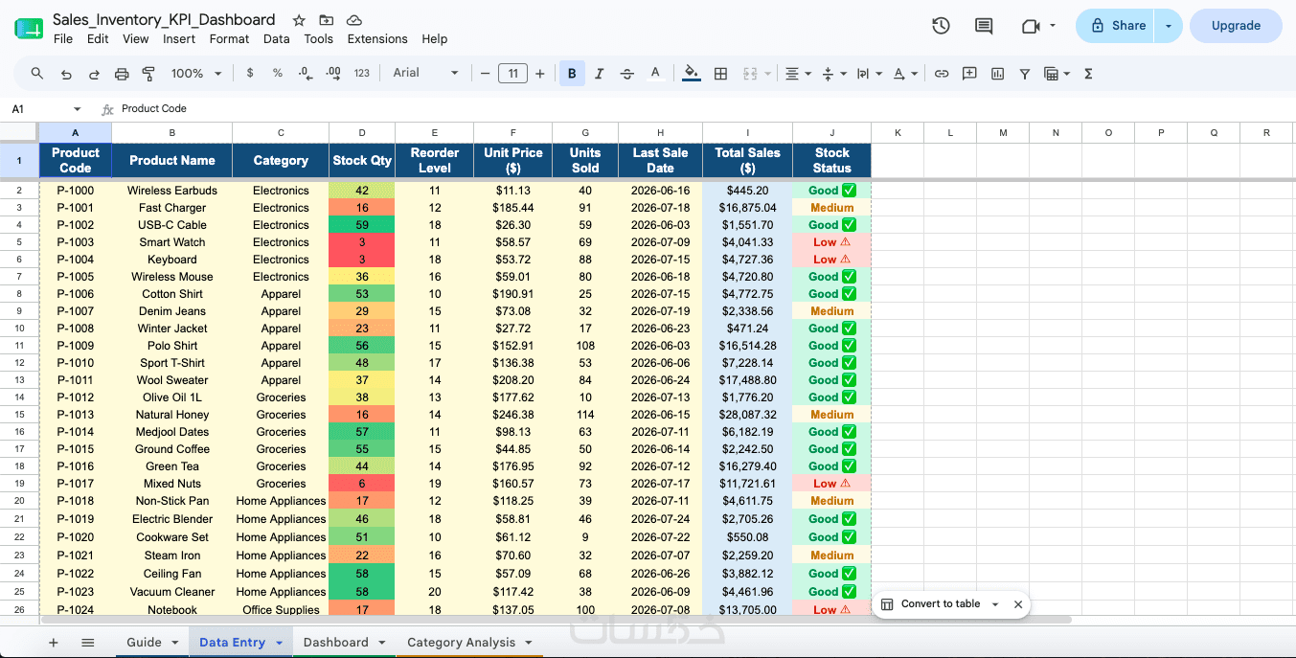Screen dimensions: 1296x658
Task: Open the Extensions menu
Action: pyautogui.click(x=377, y=39)
